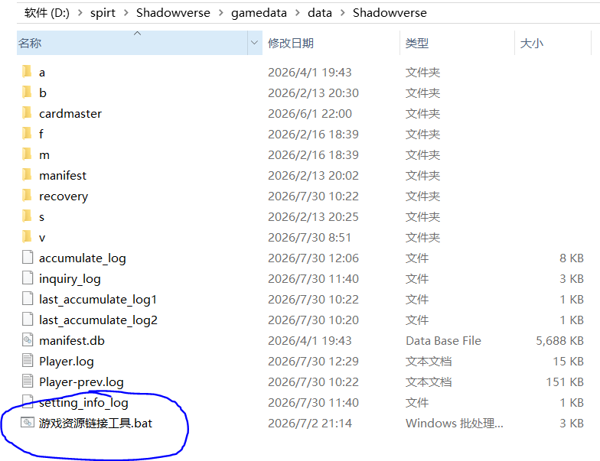Viewport: 600px width, 461px height.
Task: Click the folder icon for "a"
Action: 28,72
